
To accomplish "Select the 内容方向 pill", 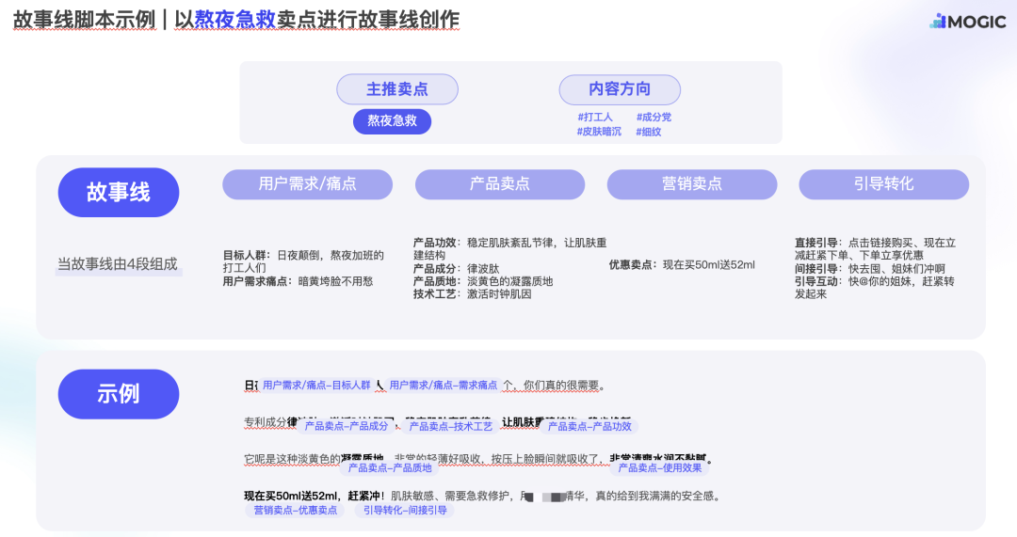I will coord(620,89).
